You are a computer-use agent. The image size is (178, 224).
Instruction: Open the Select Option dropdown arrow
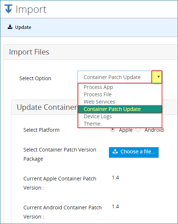[x=157, y=77]
